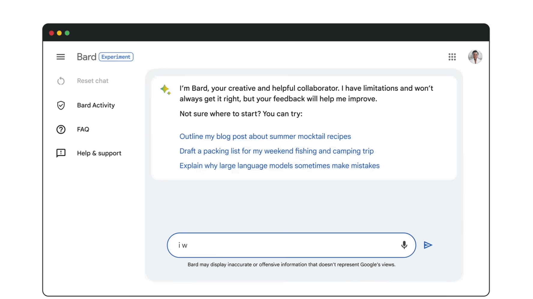The image size is (533, 299).
Task: Click the green maximize window button
Action: [x=67, y=33]
